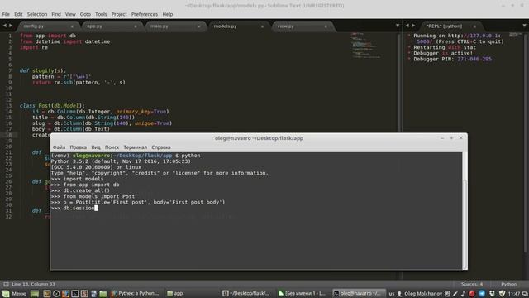529x298 pixels.
Task: Open the Telegram tray icon
Action: pos(482,294)
